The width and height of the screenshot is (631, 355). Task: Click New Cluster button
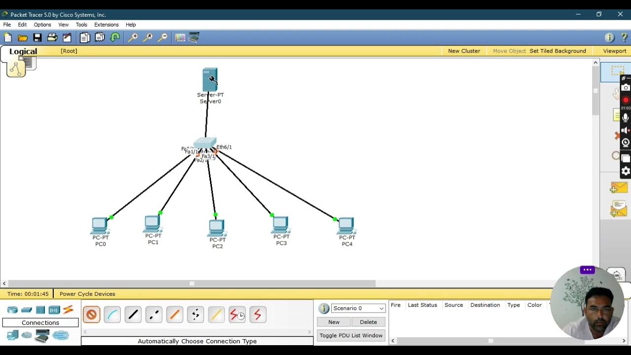tap(464, 51)
